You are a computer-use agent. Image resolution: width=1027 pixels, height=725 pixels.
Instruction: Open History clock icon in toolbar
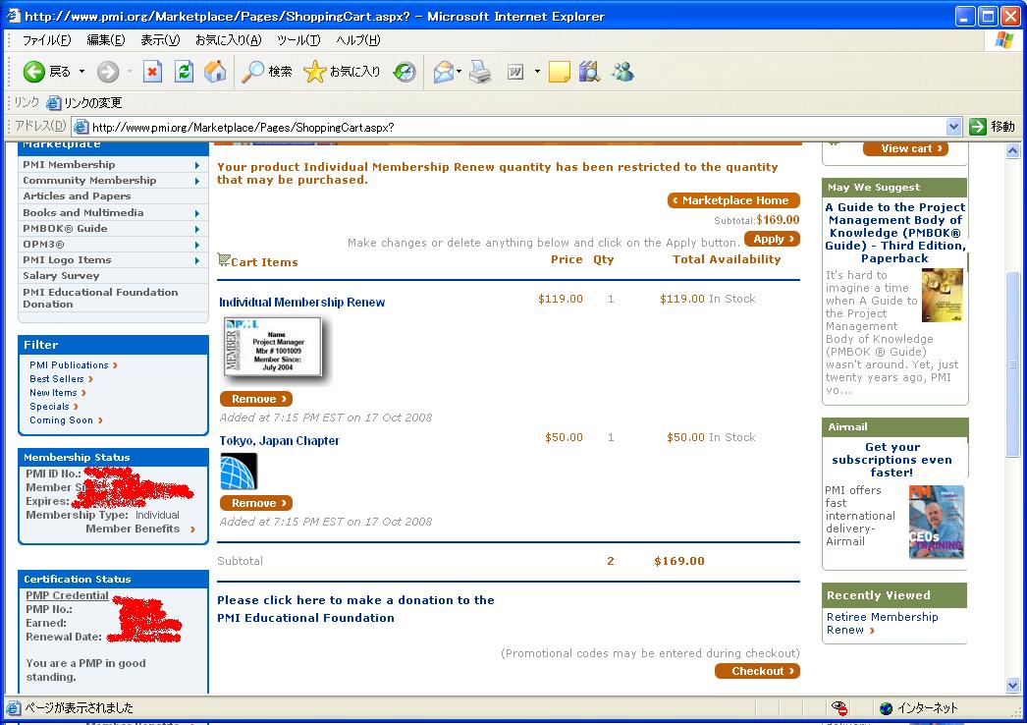click(405, 72)
